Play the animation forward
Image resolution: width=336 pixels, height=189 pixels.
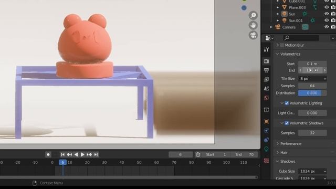[82, 154]
